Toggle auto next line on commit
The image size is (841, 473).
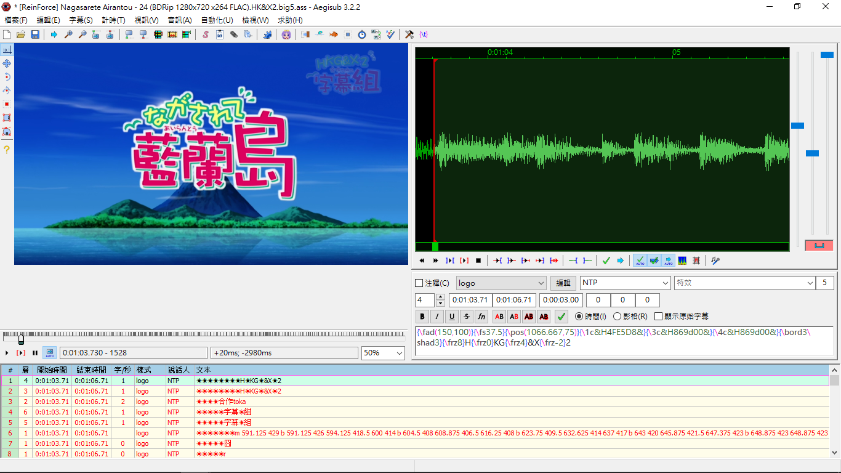tap(654, 261)
